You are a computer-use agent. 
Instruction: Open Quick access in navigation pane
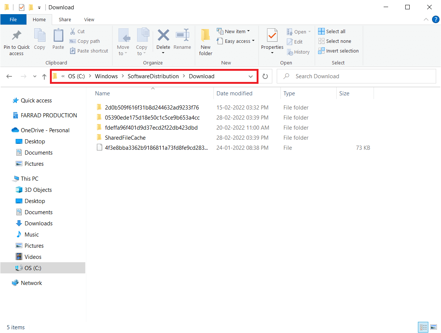click(x=36, y=101)
